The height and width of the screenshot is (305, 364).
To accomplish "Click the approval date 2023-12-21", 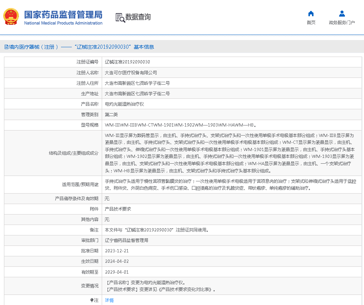I will click(117, 251).
